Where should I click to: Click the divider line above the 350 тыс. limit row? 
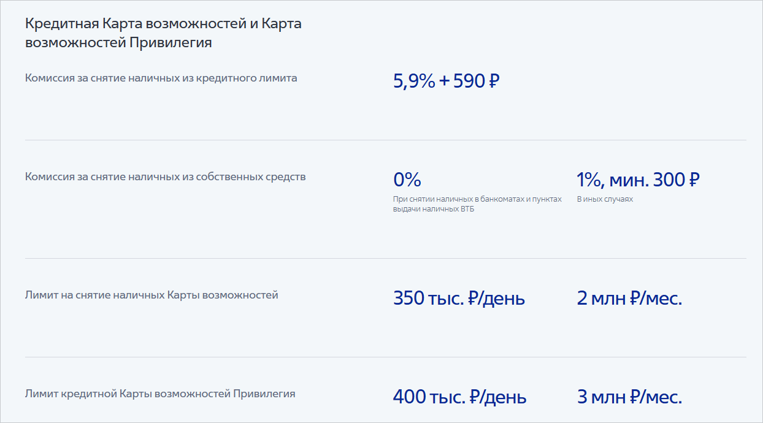385,258
